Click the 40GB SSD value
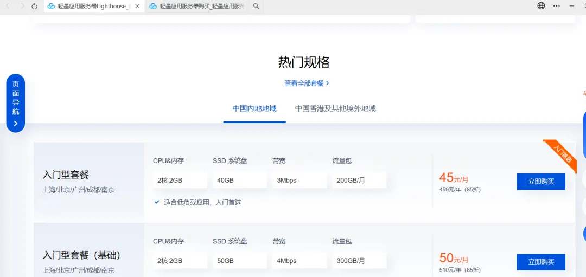586x277 pixels. click(x=240, y=181)
